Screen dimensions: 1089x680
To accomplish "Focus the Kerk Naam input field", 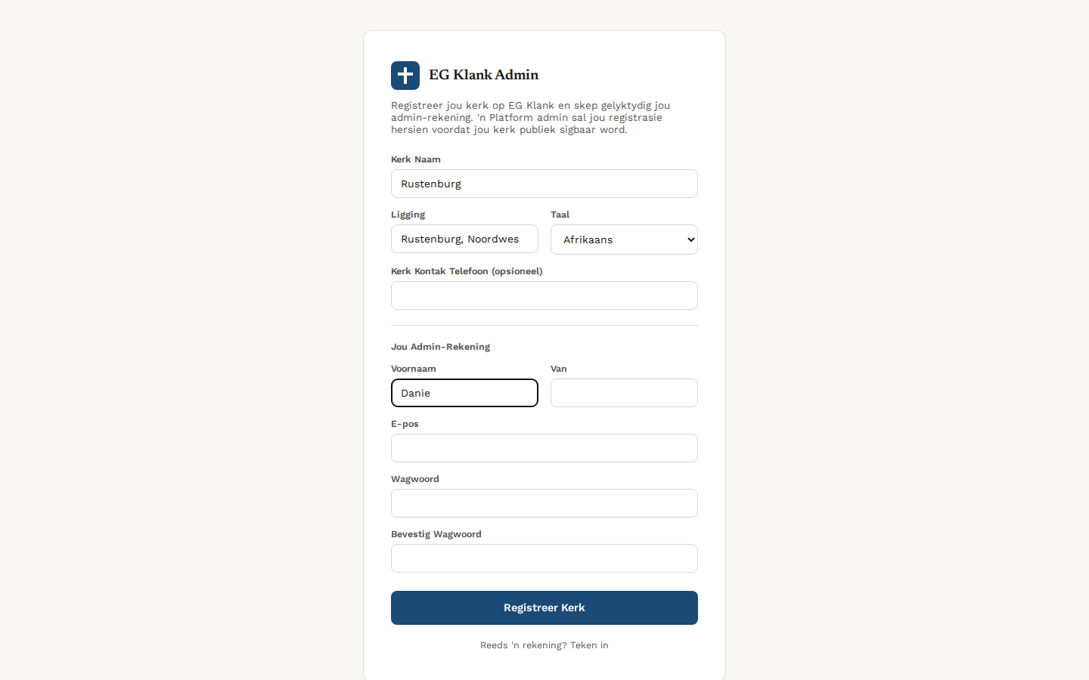I will 544,184.
